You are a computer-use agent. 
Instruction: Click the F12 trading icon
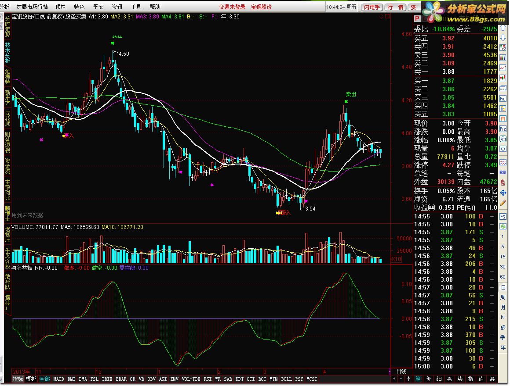pos(503,129)
